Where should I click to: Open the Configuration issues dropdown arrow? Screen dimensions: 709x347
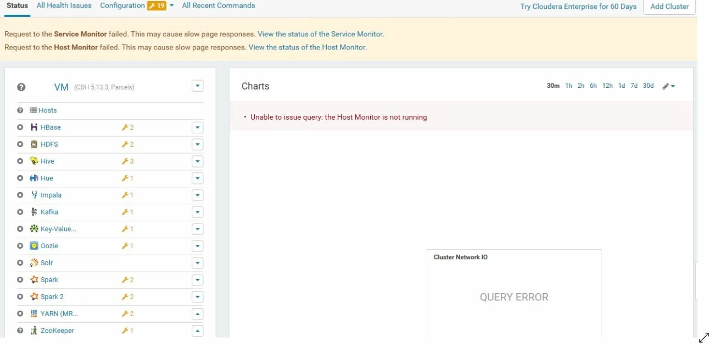[x=171, y=6]
